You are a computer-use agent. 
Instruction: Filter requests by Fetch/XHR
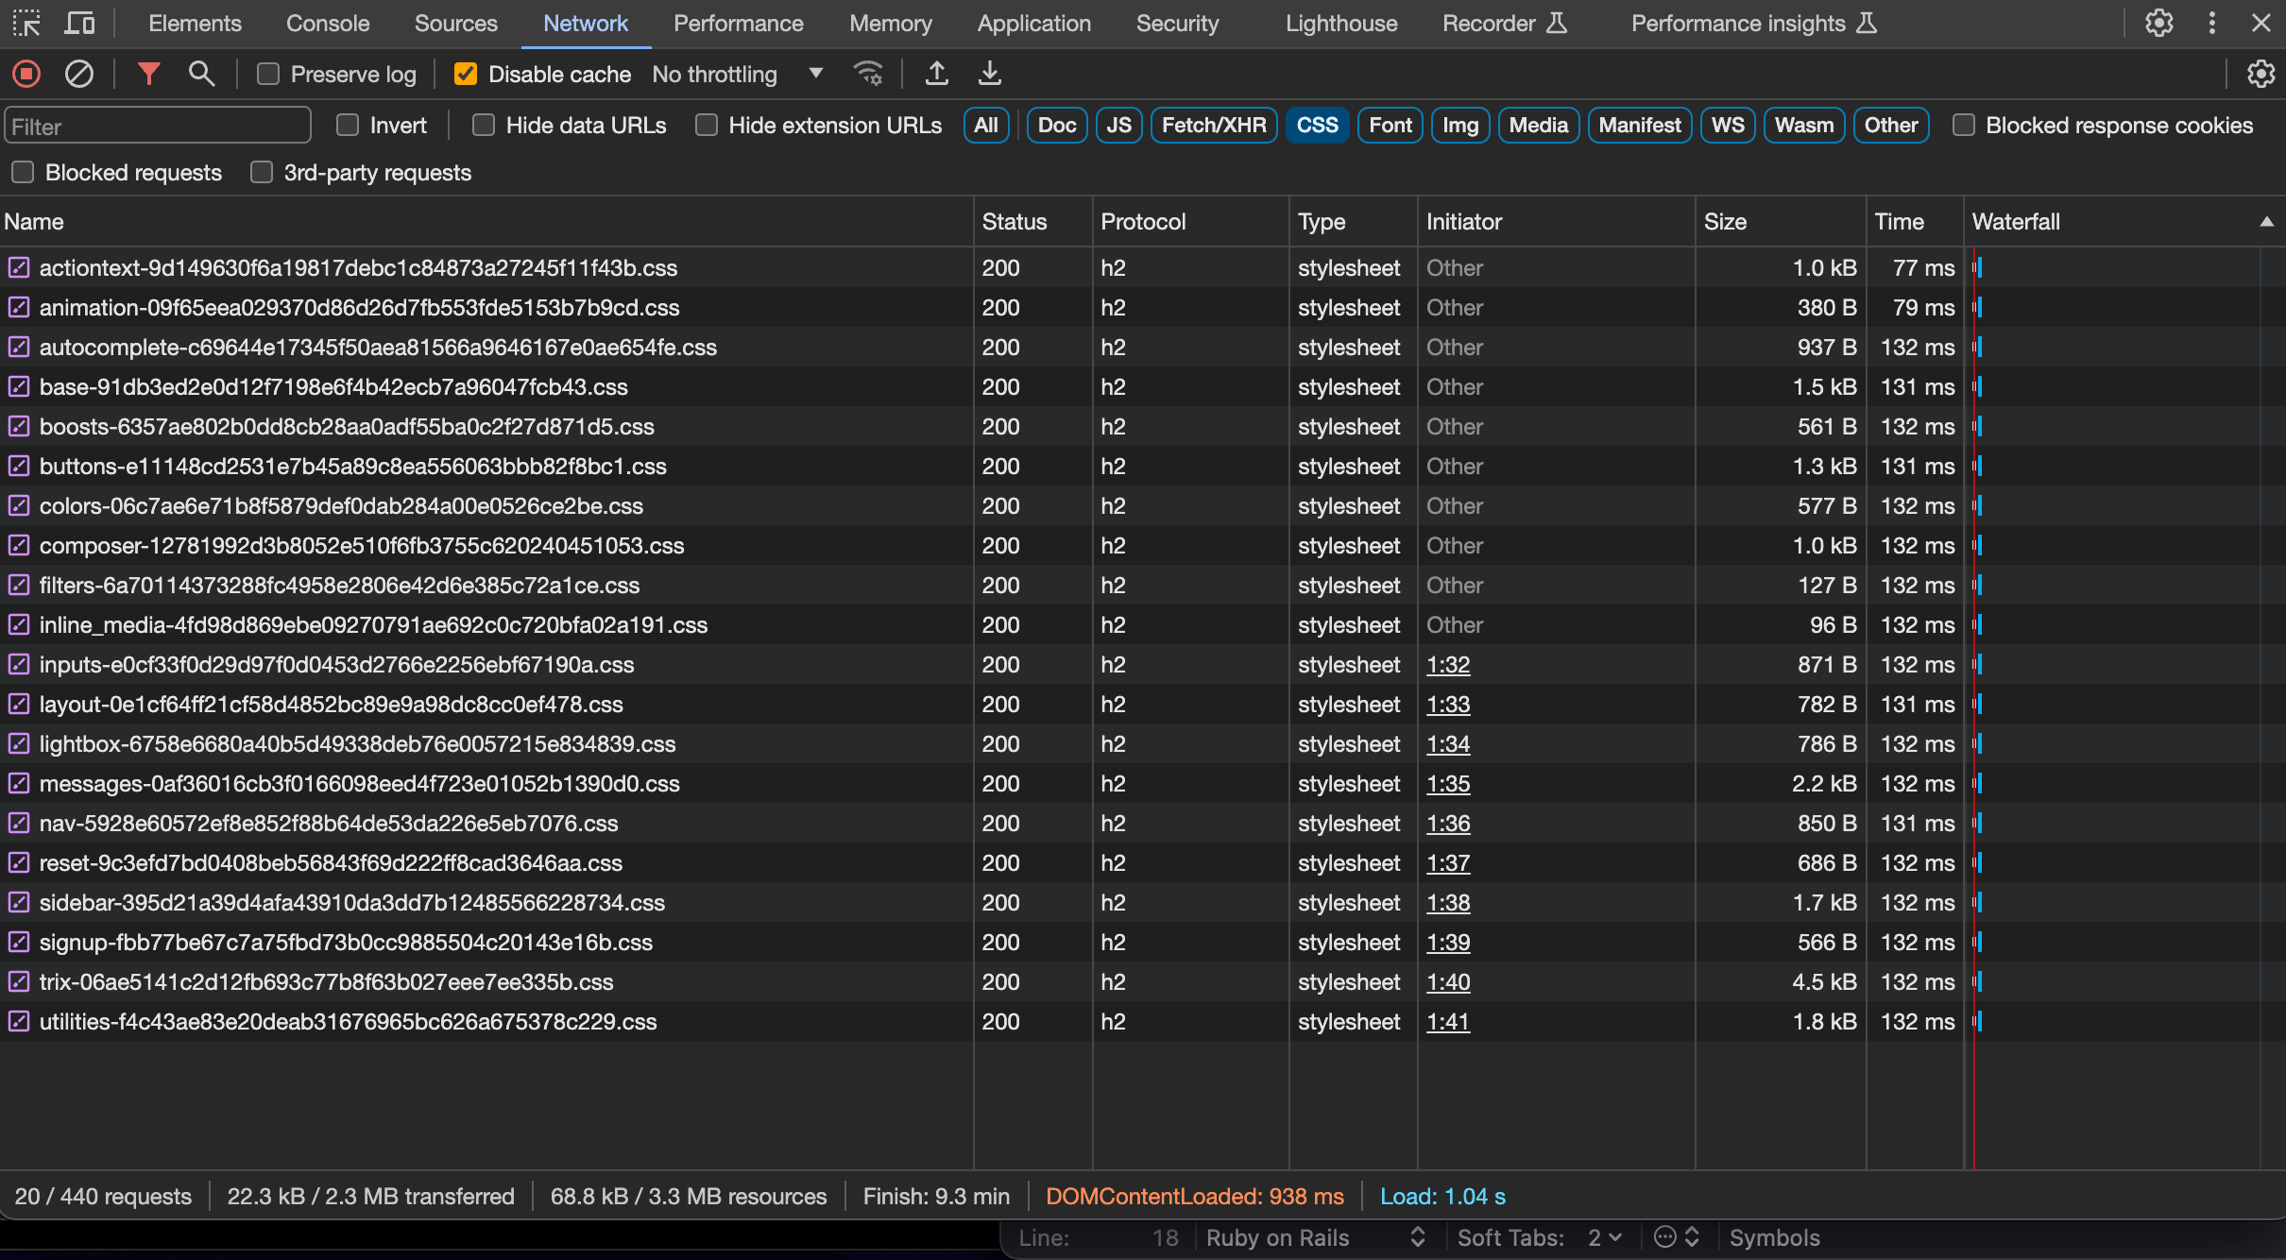click(1214, 125)
